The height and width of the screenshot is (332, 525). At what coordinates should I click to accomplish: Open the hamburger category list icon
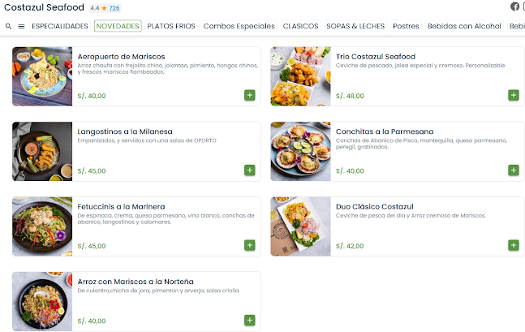(21, 26)
